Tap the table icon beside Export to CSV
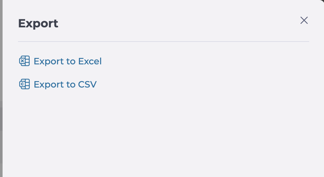 [x=24, y=84]
